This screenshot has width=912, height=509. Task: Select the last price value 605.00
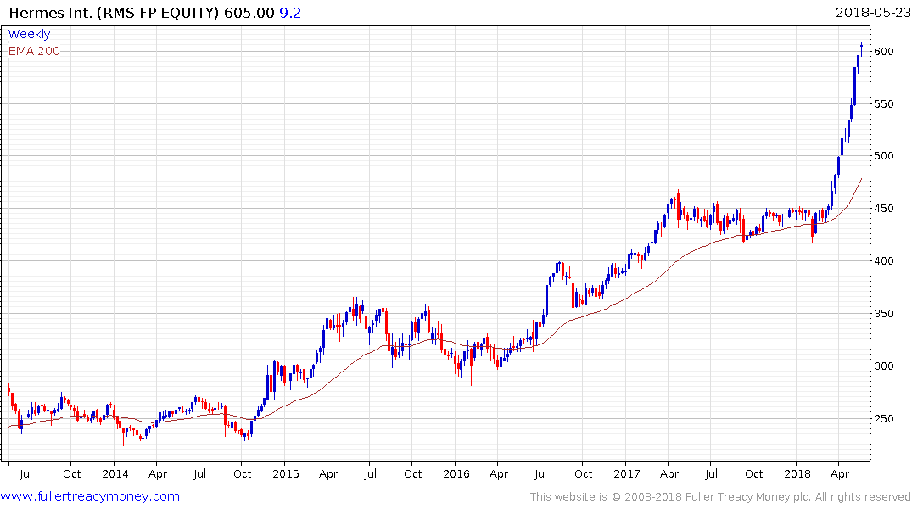[x=249, y=13]
